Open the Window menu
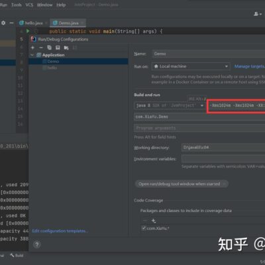 [44, 5]
